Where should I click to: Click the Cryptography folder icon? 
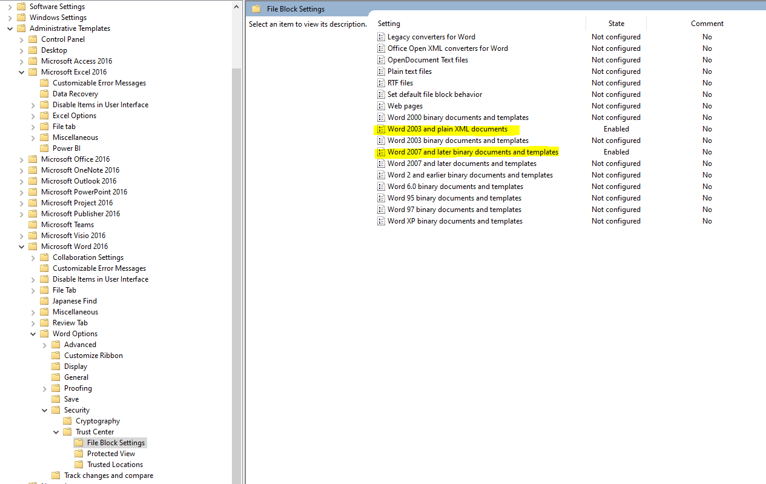(67, 421)
